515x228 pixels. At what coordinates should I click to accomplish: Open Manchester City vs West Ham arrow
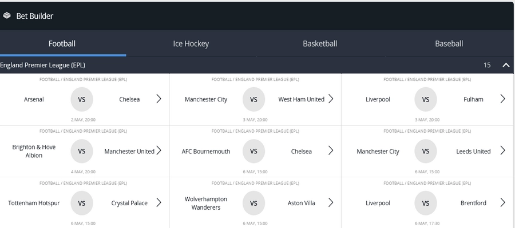click(x=331, y=99)
